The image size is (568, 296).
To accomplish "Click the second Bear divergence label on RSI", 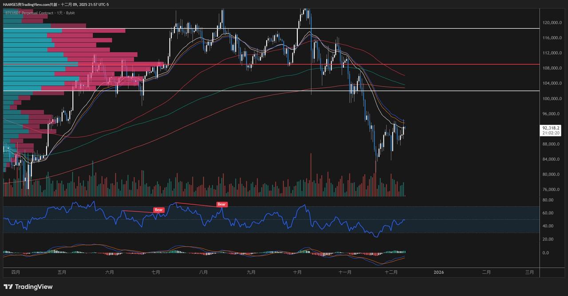I will (x=221, y=204).
